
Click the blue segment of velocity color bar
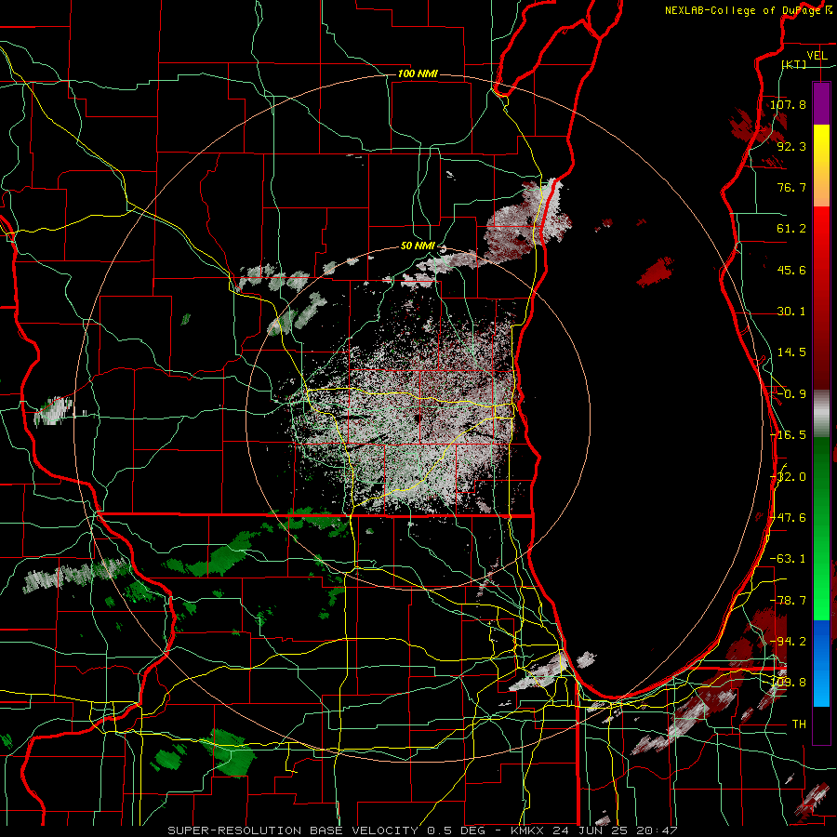pos(821,663)
